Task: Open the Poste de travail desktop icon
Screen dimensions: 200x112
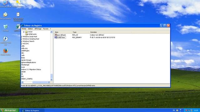Action: (6, 3)
